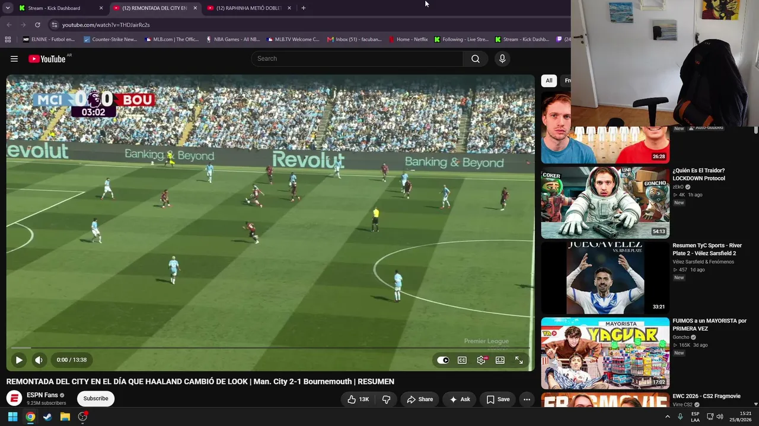759x426 pixels.
Task: Open Gmail Inbox (51) bookmark
Action: point(355,40)
